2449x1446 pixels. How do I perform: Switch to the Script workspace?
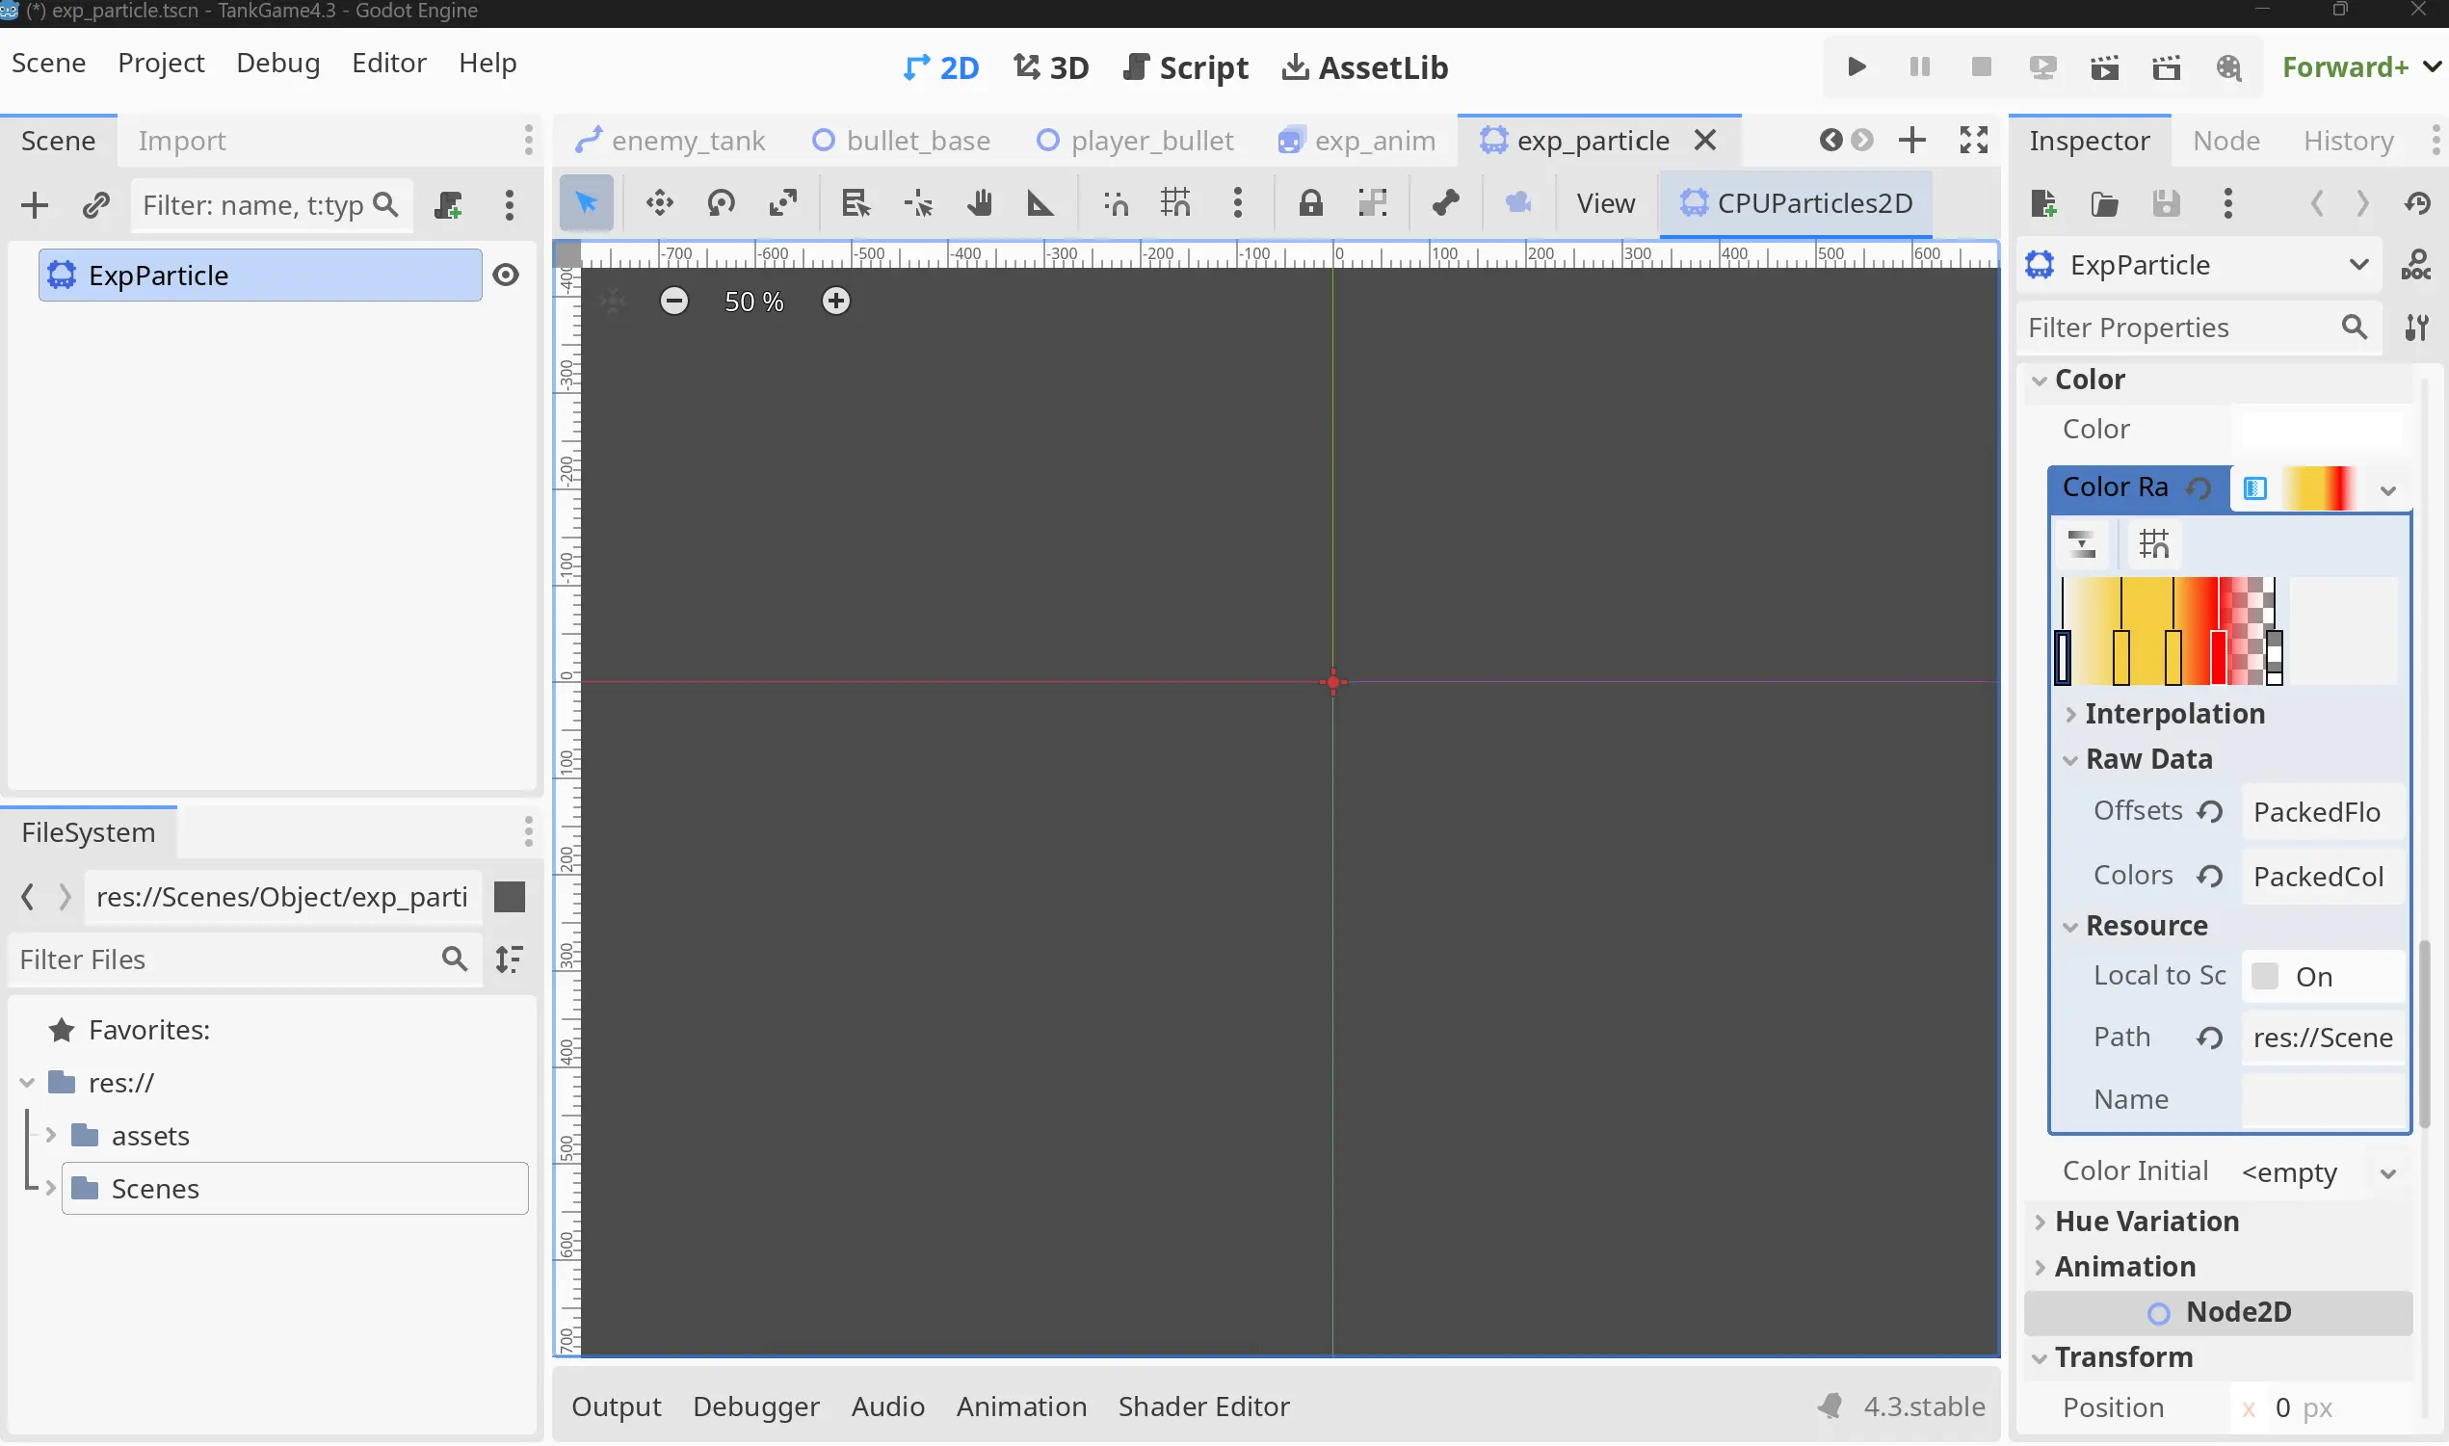1185,67
